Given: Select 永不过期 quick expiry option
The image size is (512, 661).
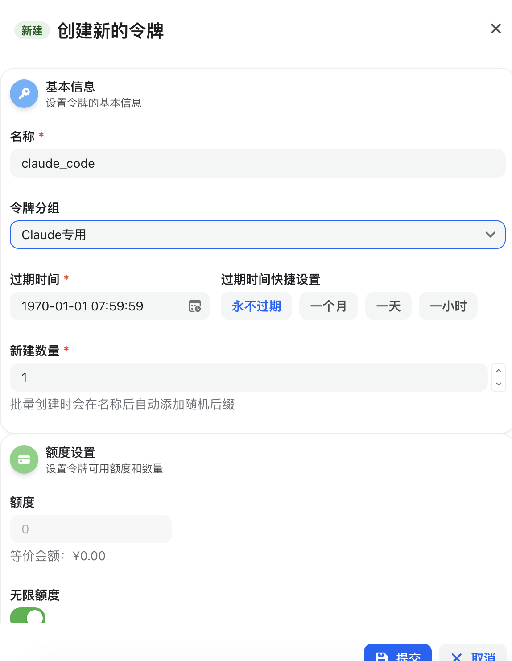Looking at the screenshot, I should [256, 306].
